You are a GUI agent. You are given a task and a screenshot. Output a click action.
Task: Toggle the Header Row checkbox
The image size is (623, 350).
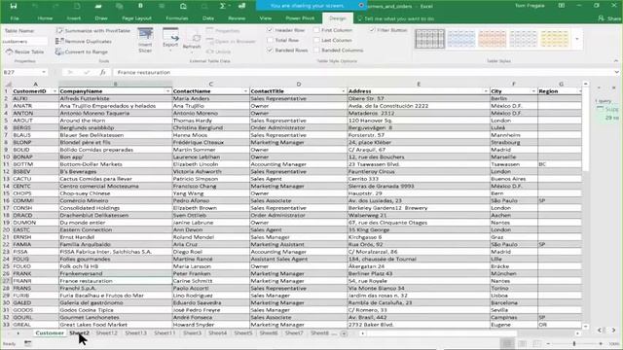click(271, 30)
